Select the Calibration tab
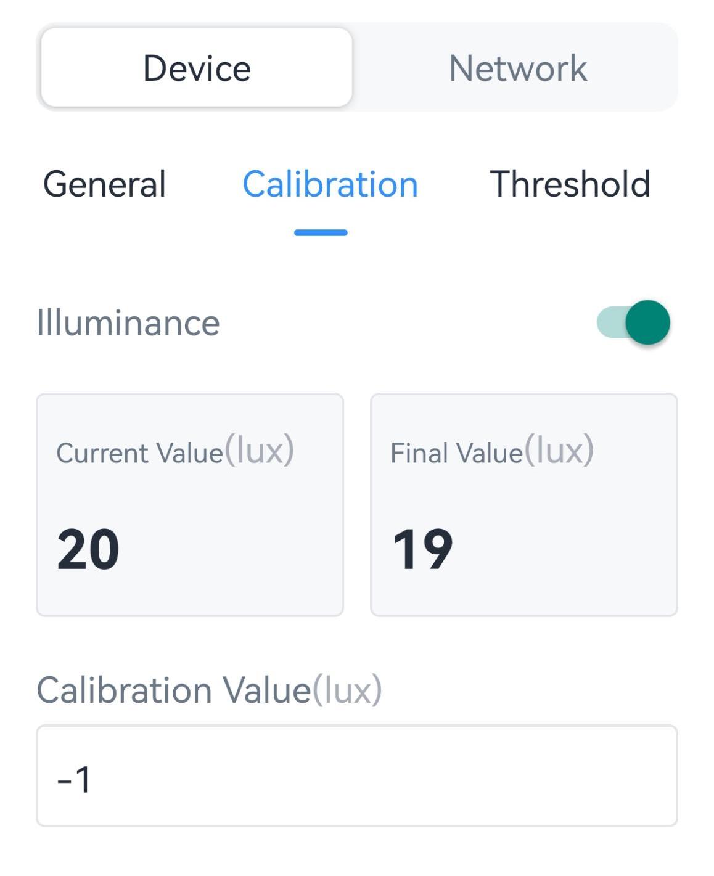This screenshot has height=876, width=714. 330,184
